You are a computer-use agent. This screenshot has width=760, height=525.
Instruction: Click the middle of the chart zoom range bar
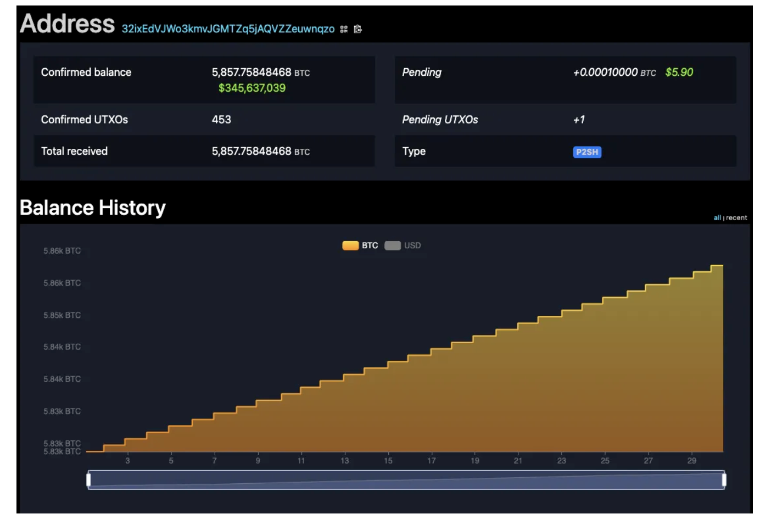(x=406, y=480)
